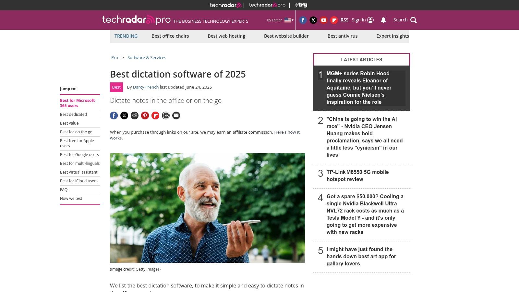Open the TRENDING menu
The height and width of the screenshot is (292, 519).
[x=126, y=36]
